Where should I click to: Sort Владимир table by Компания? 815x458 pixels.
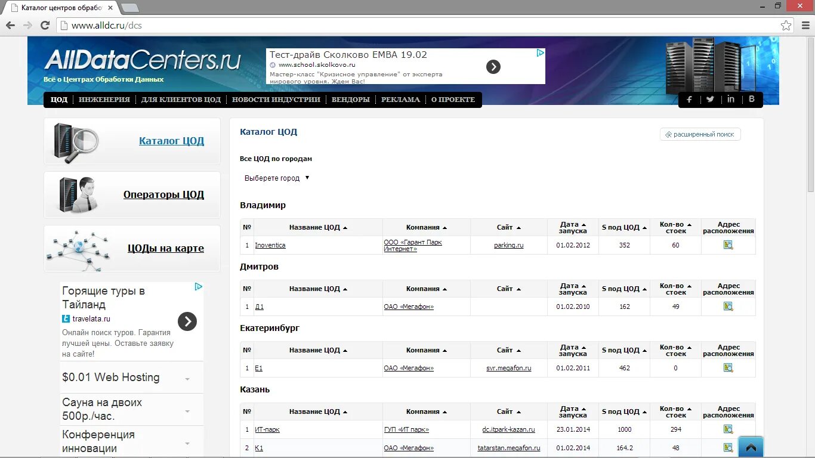coord(427,227)
